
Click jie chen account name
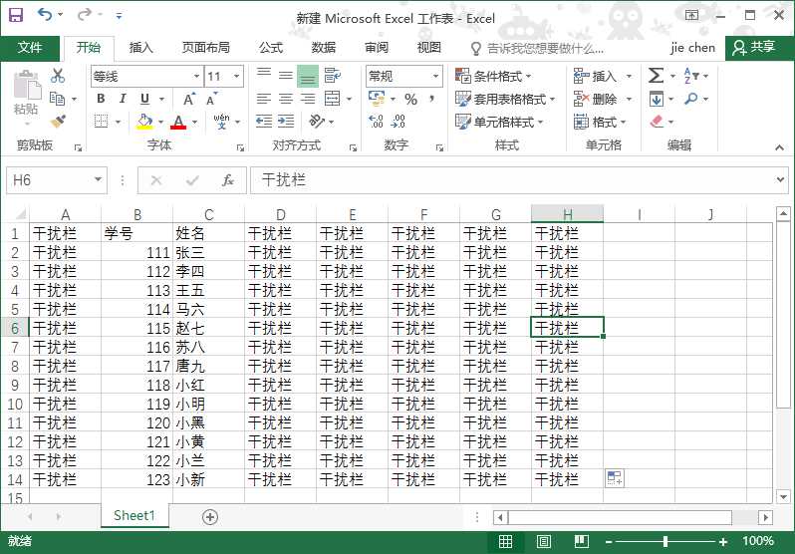pyautogui.click(x=692, y=48)
